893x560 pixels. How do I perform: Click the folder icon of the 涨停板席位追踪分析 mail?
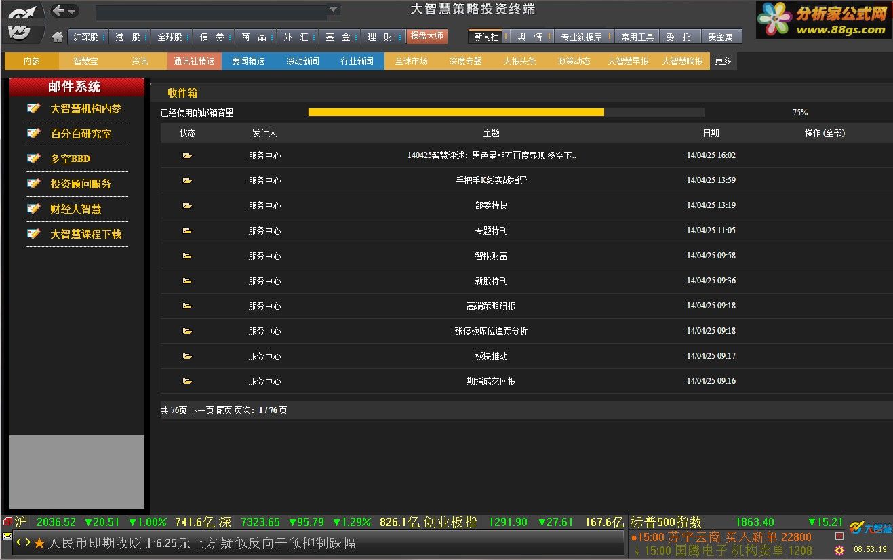(x=187, y=331)
